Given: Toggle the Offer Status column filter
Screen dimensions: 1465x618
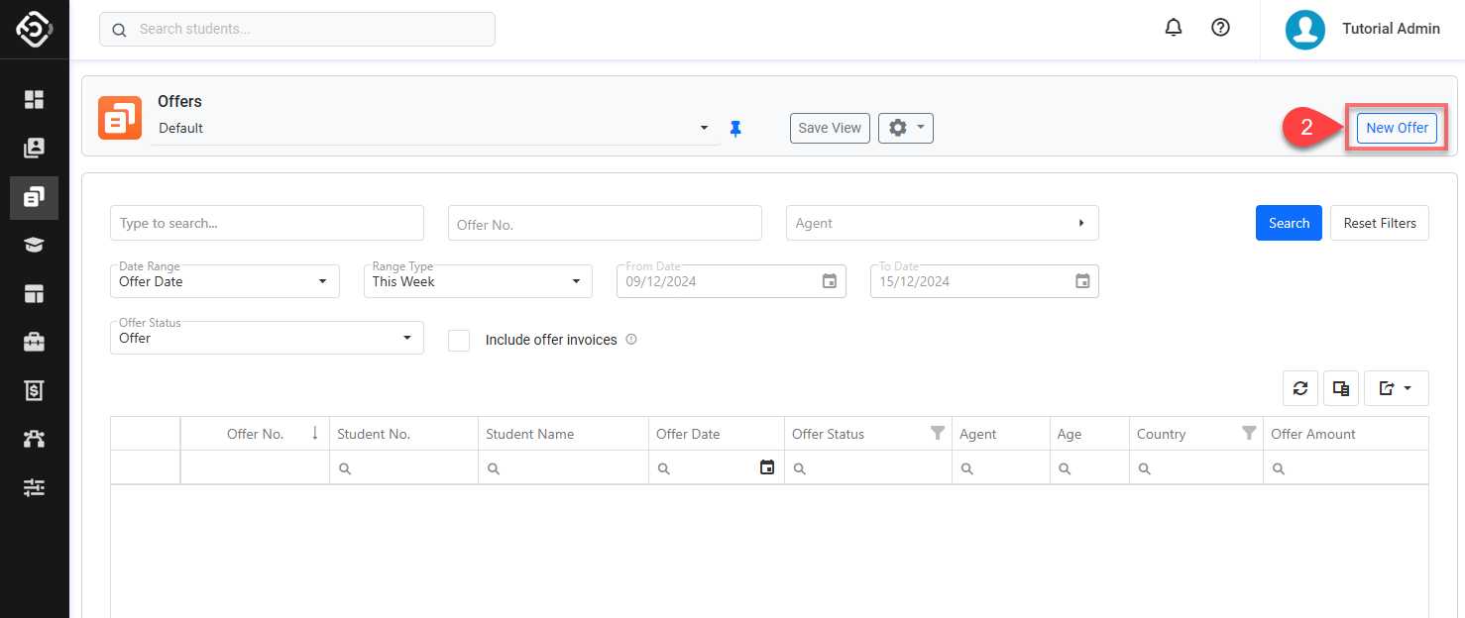Looking at the screenshot, I should click(937, 434).
